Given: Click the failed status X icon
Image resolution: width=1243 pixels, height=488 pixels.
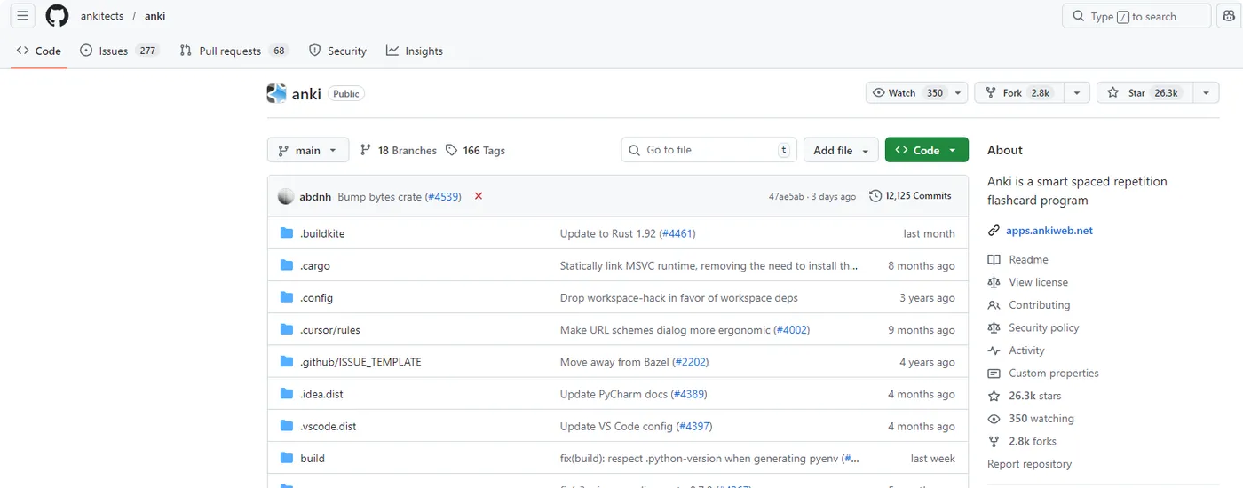Looking at the screenshot, I should click(x=479, y=196).
